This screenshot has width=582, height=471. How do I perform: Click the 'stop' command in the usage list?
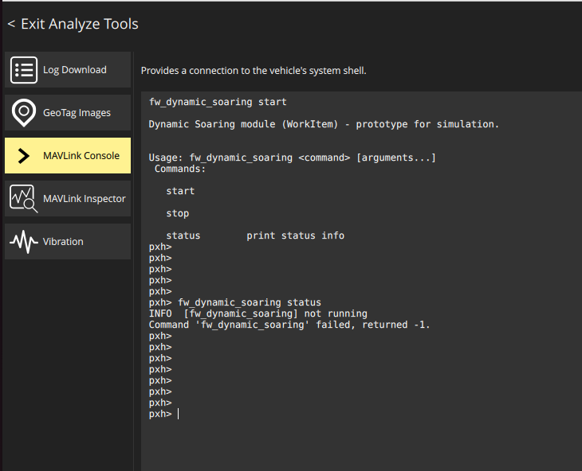pyautogui.click(x=177, y=213)
